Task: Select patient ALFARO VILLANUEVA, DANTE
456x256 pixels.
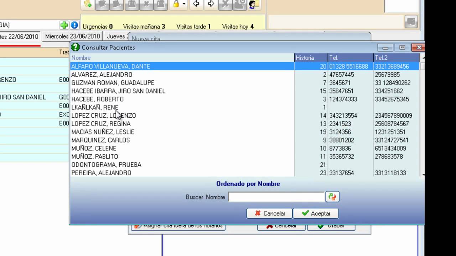Action: click(x=182, y=66)
